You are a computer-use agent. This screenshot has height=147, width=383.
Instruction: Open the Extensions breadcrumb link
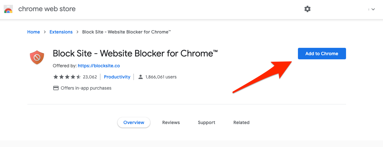pyautogui.click(x=61, y=32)
